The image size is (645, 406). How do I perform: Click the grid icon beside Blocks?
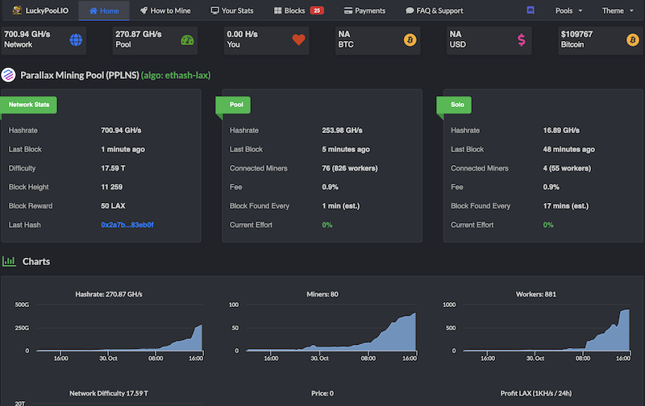click(x=278, y=10)
